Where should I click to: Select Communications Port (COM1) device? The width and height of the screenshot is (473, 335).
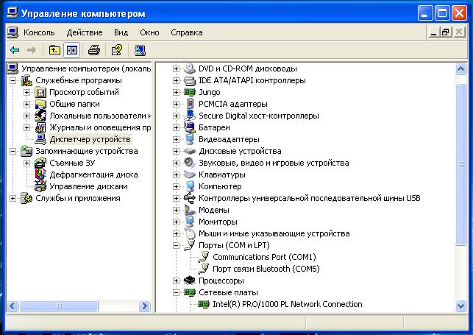pos(263,257)
